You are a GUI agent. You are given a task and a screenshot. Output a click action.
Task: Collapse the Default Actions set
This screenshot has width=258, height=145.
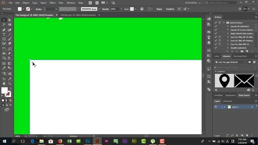(x=224, y=23)
